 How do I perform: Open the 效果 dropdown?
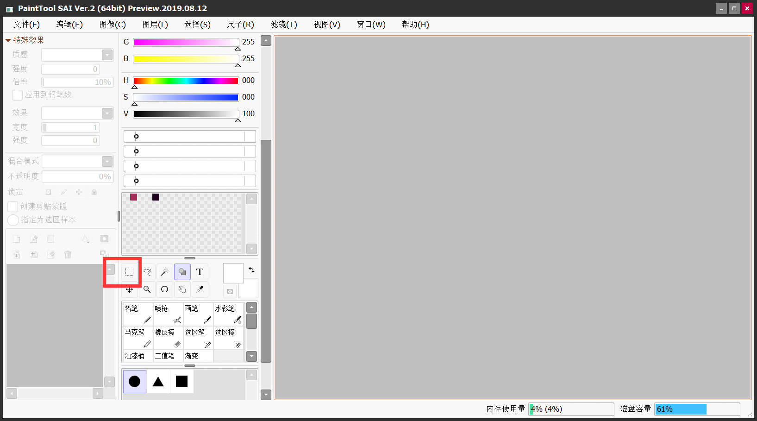pyautogui.click(x=107, y=113)
